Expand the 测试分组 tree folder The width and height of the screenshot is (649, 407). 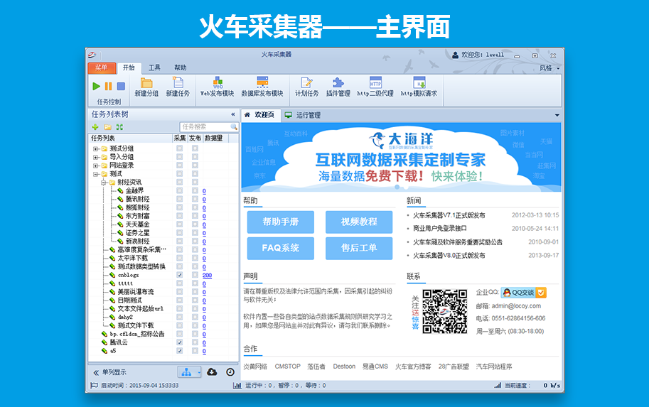point(96,148)
